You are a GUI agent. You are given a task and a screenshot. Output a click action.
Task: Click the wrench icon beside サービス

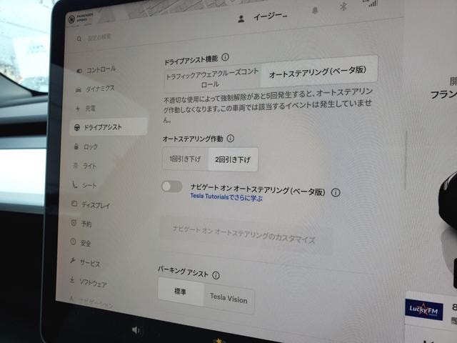click(x=73, y=260)
